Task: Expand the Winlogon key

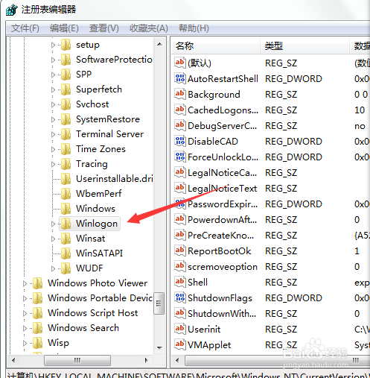Action: tap(53, 224)
